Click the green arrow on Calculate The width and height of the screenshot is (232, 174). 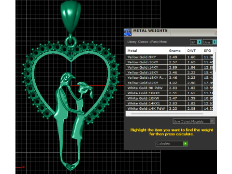click(185, 144)
